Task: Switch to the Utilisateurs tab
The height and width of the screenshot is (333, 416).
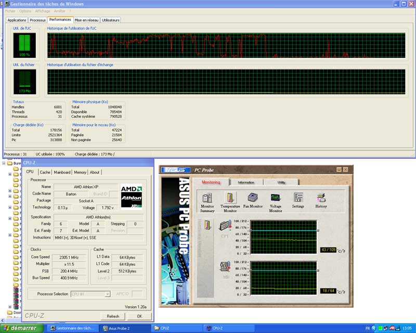Action: pyautogui.click(x=111, y=20)
